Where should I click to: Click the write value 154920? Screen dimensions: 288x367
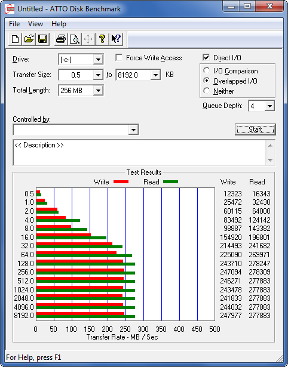[231, 238]
